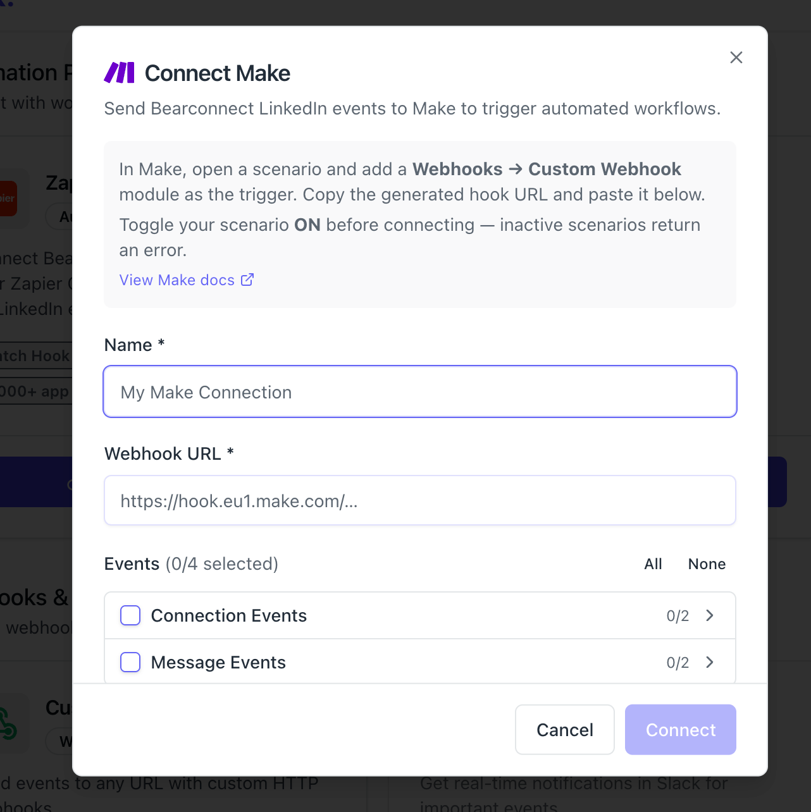811x812 pixels.
Task: Expand the Message Events chevron arrow
Action: click(710, 662)
